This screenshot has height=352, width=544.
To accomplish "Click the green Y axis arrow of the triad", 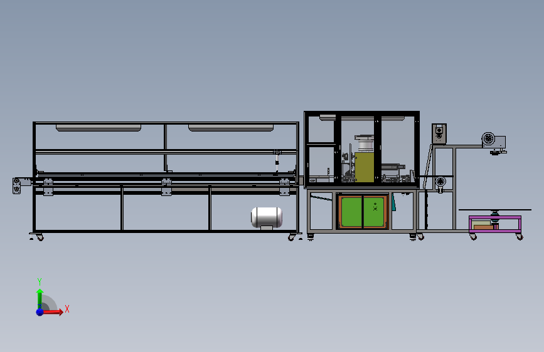I will pos(40,298).
